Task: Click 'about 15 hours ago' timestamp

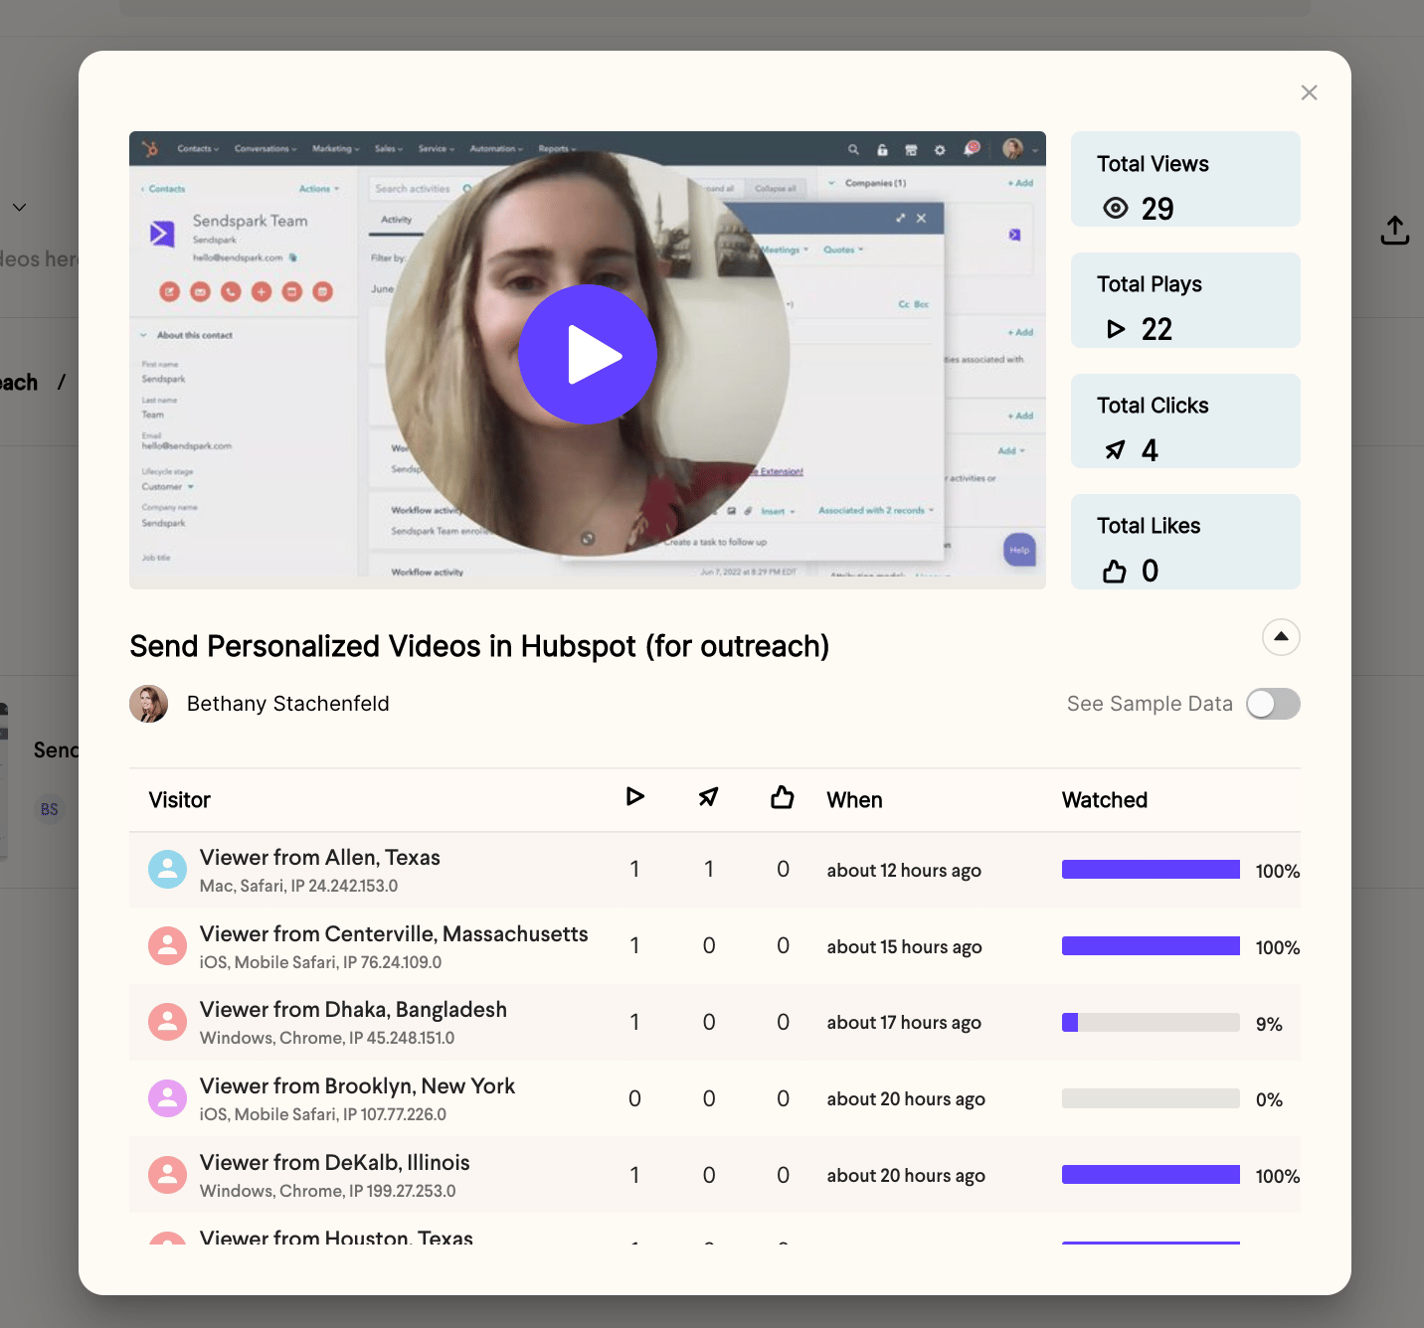Action: (x=904, y=947)
